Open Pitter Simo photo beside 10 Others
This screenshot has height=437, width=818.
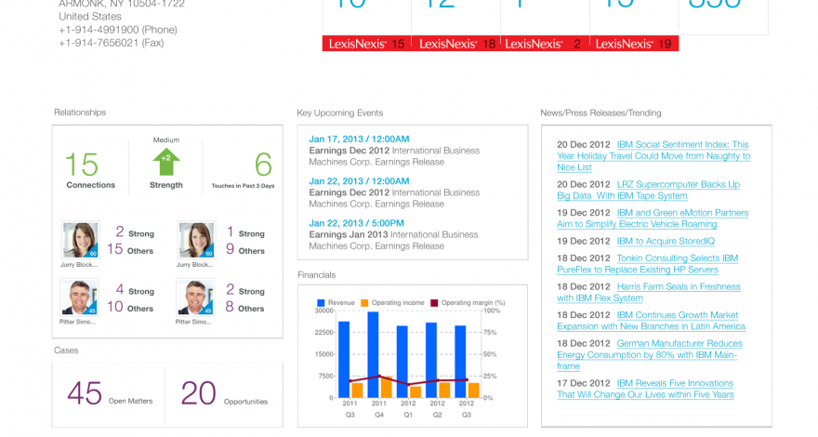pos(80,298)
